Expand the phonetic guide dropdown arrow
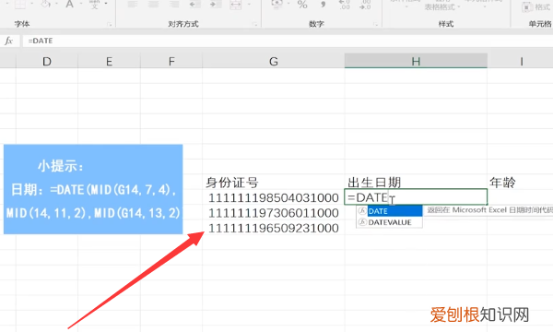Screen dimensions: 553x332 (x=106, y=4)
